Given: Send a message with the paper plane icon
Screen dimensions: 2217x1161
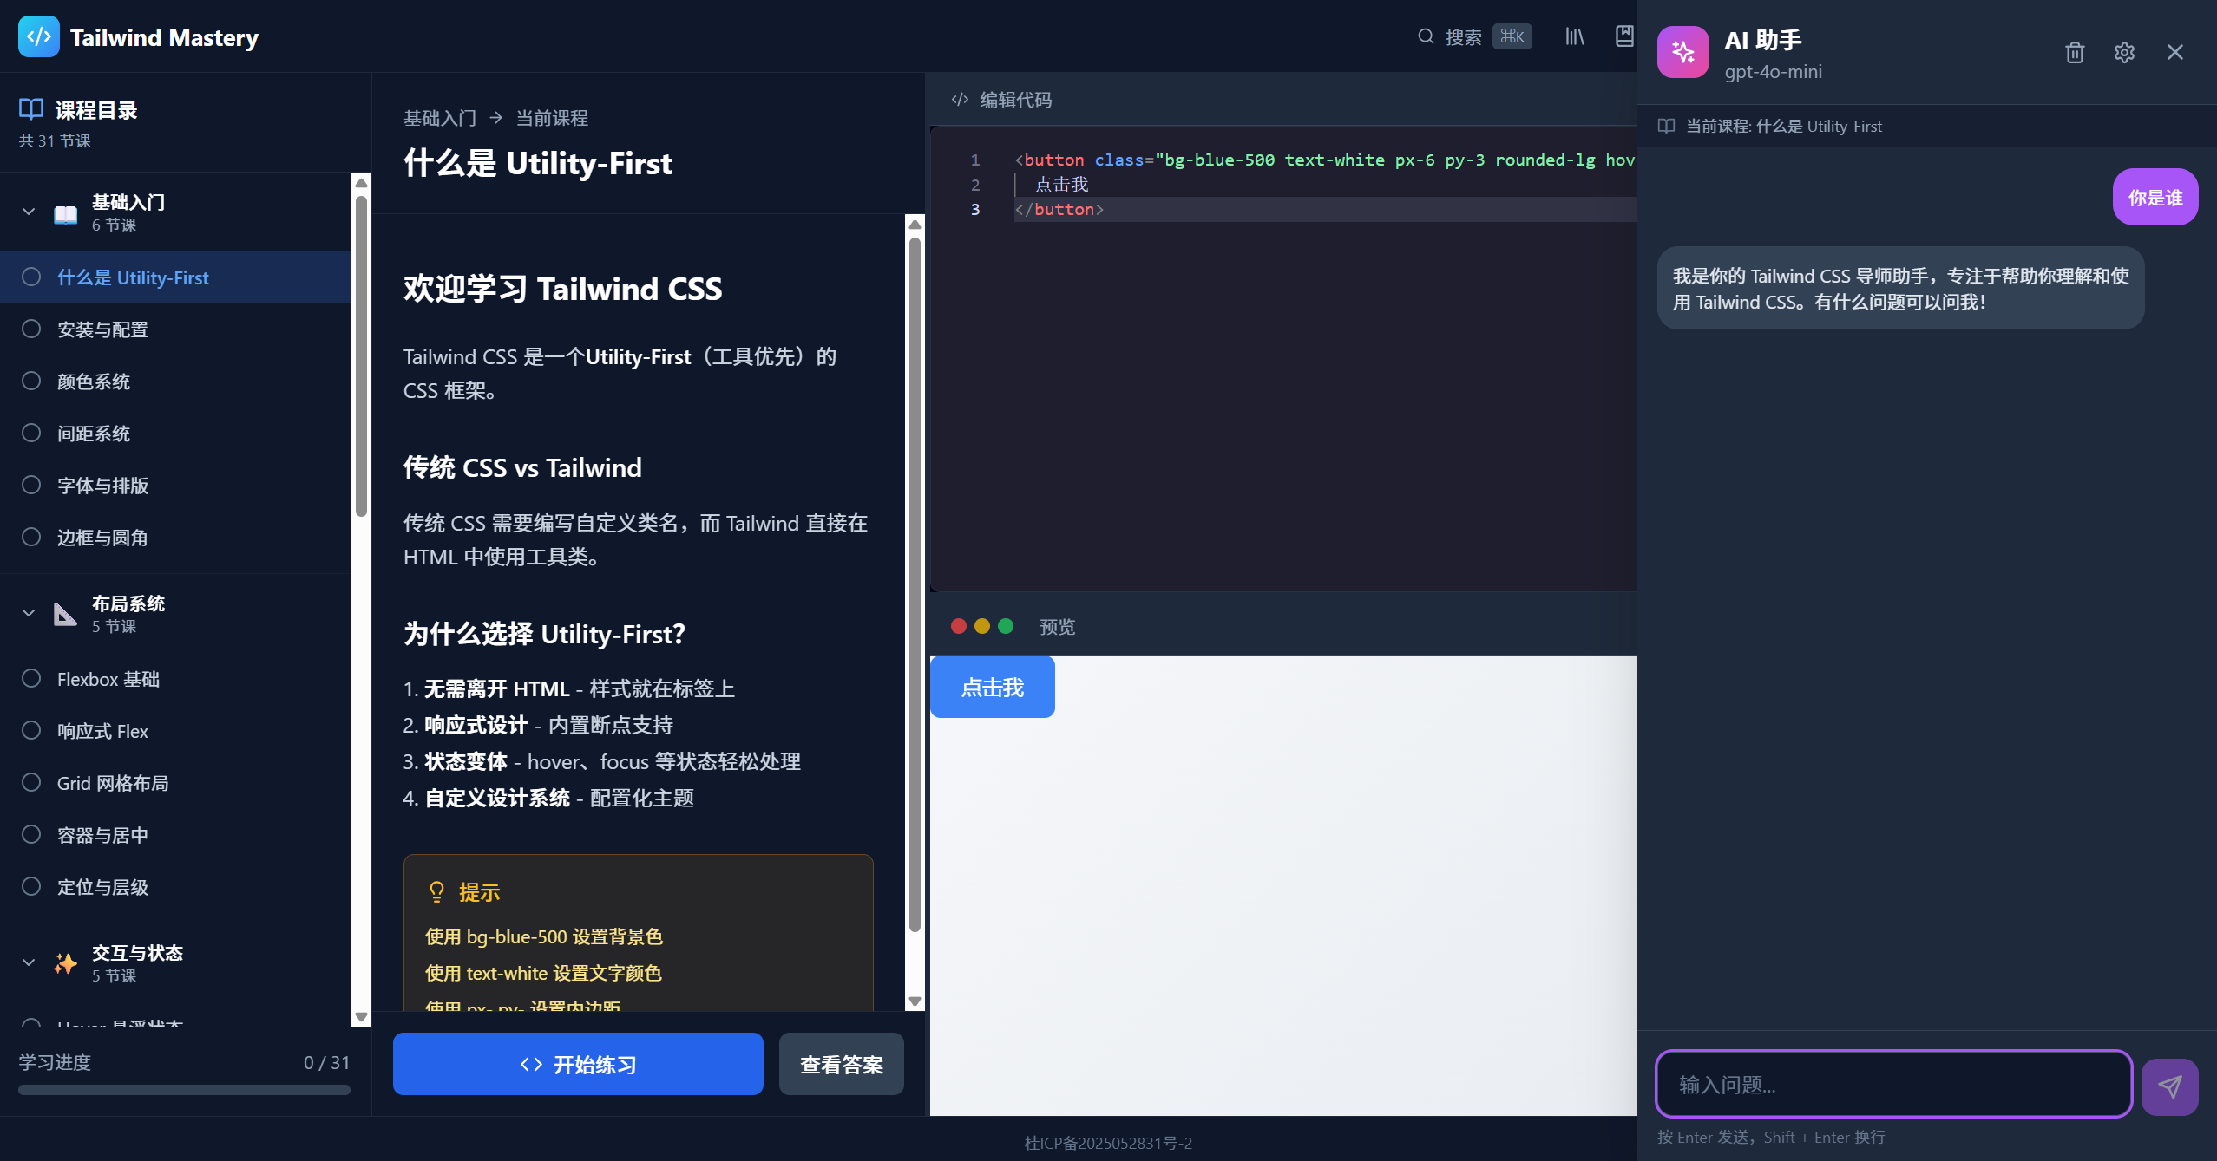Looking at the screenshot, I should coord(2169,1086).
